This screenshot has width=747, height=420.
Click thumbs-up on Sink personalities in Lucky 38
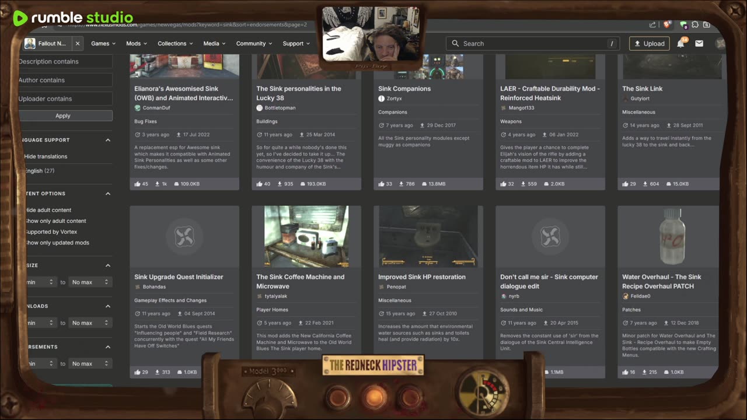click(x=260, y=184)
